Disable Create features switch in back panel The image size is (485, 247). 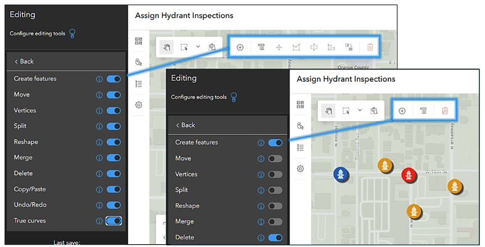(113, 79)
